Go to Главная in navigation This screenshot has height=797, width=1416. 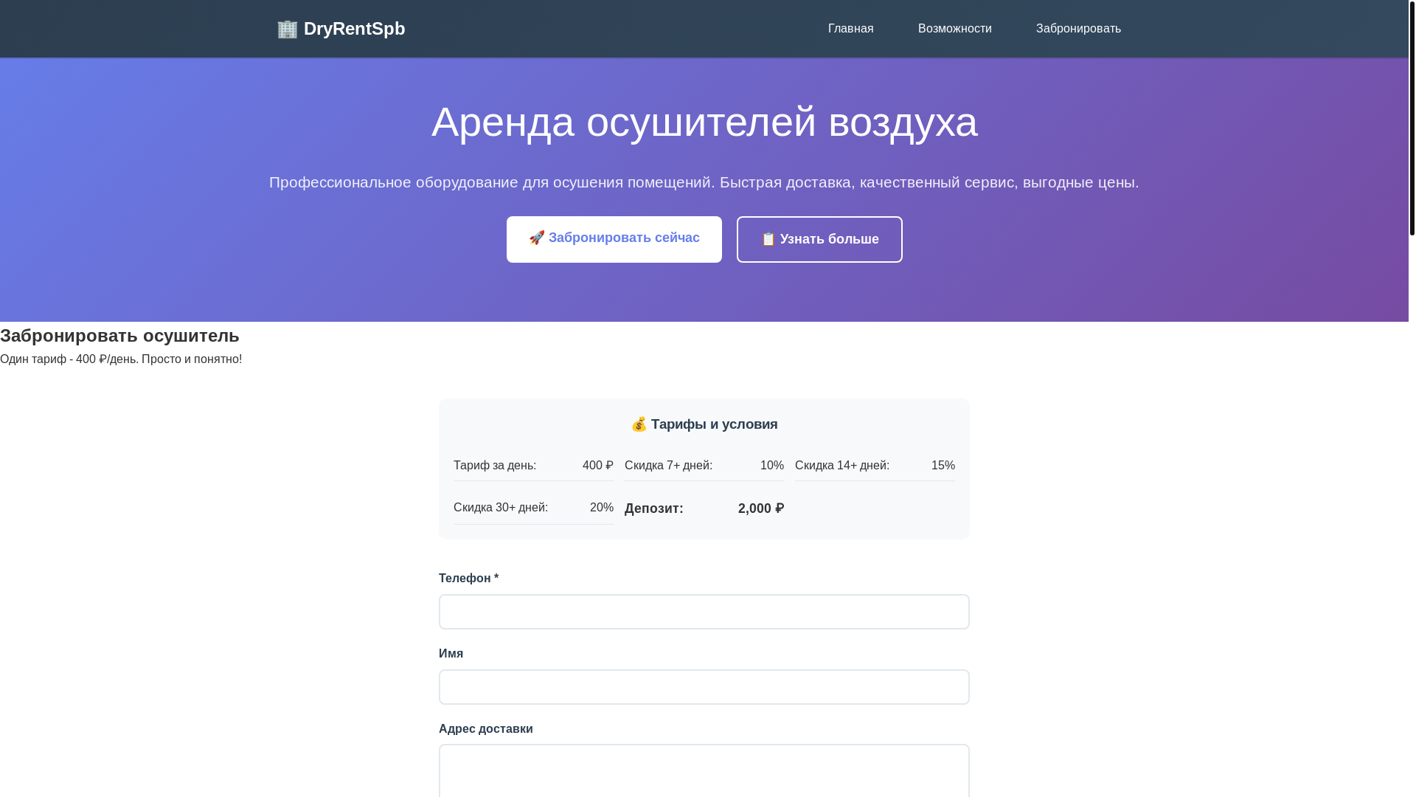[850, 29]
